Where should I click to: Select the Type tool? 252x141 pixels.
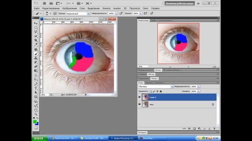coord(36,88)
